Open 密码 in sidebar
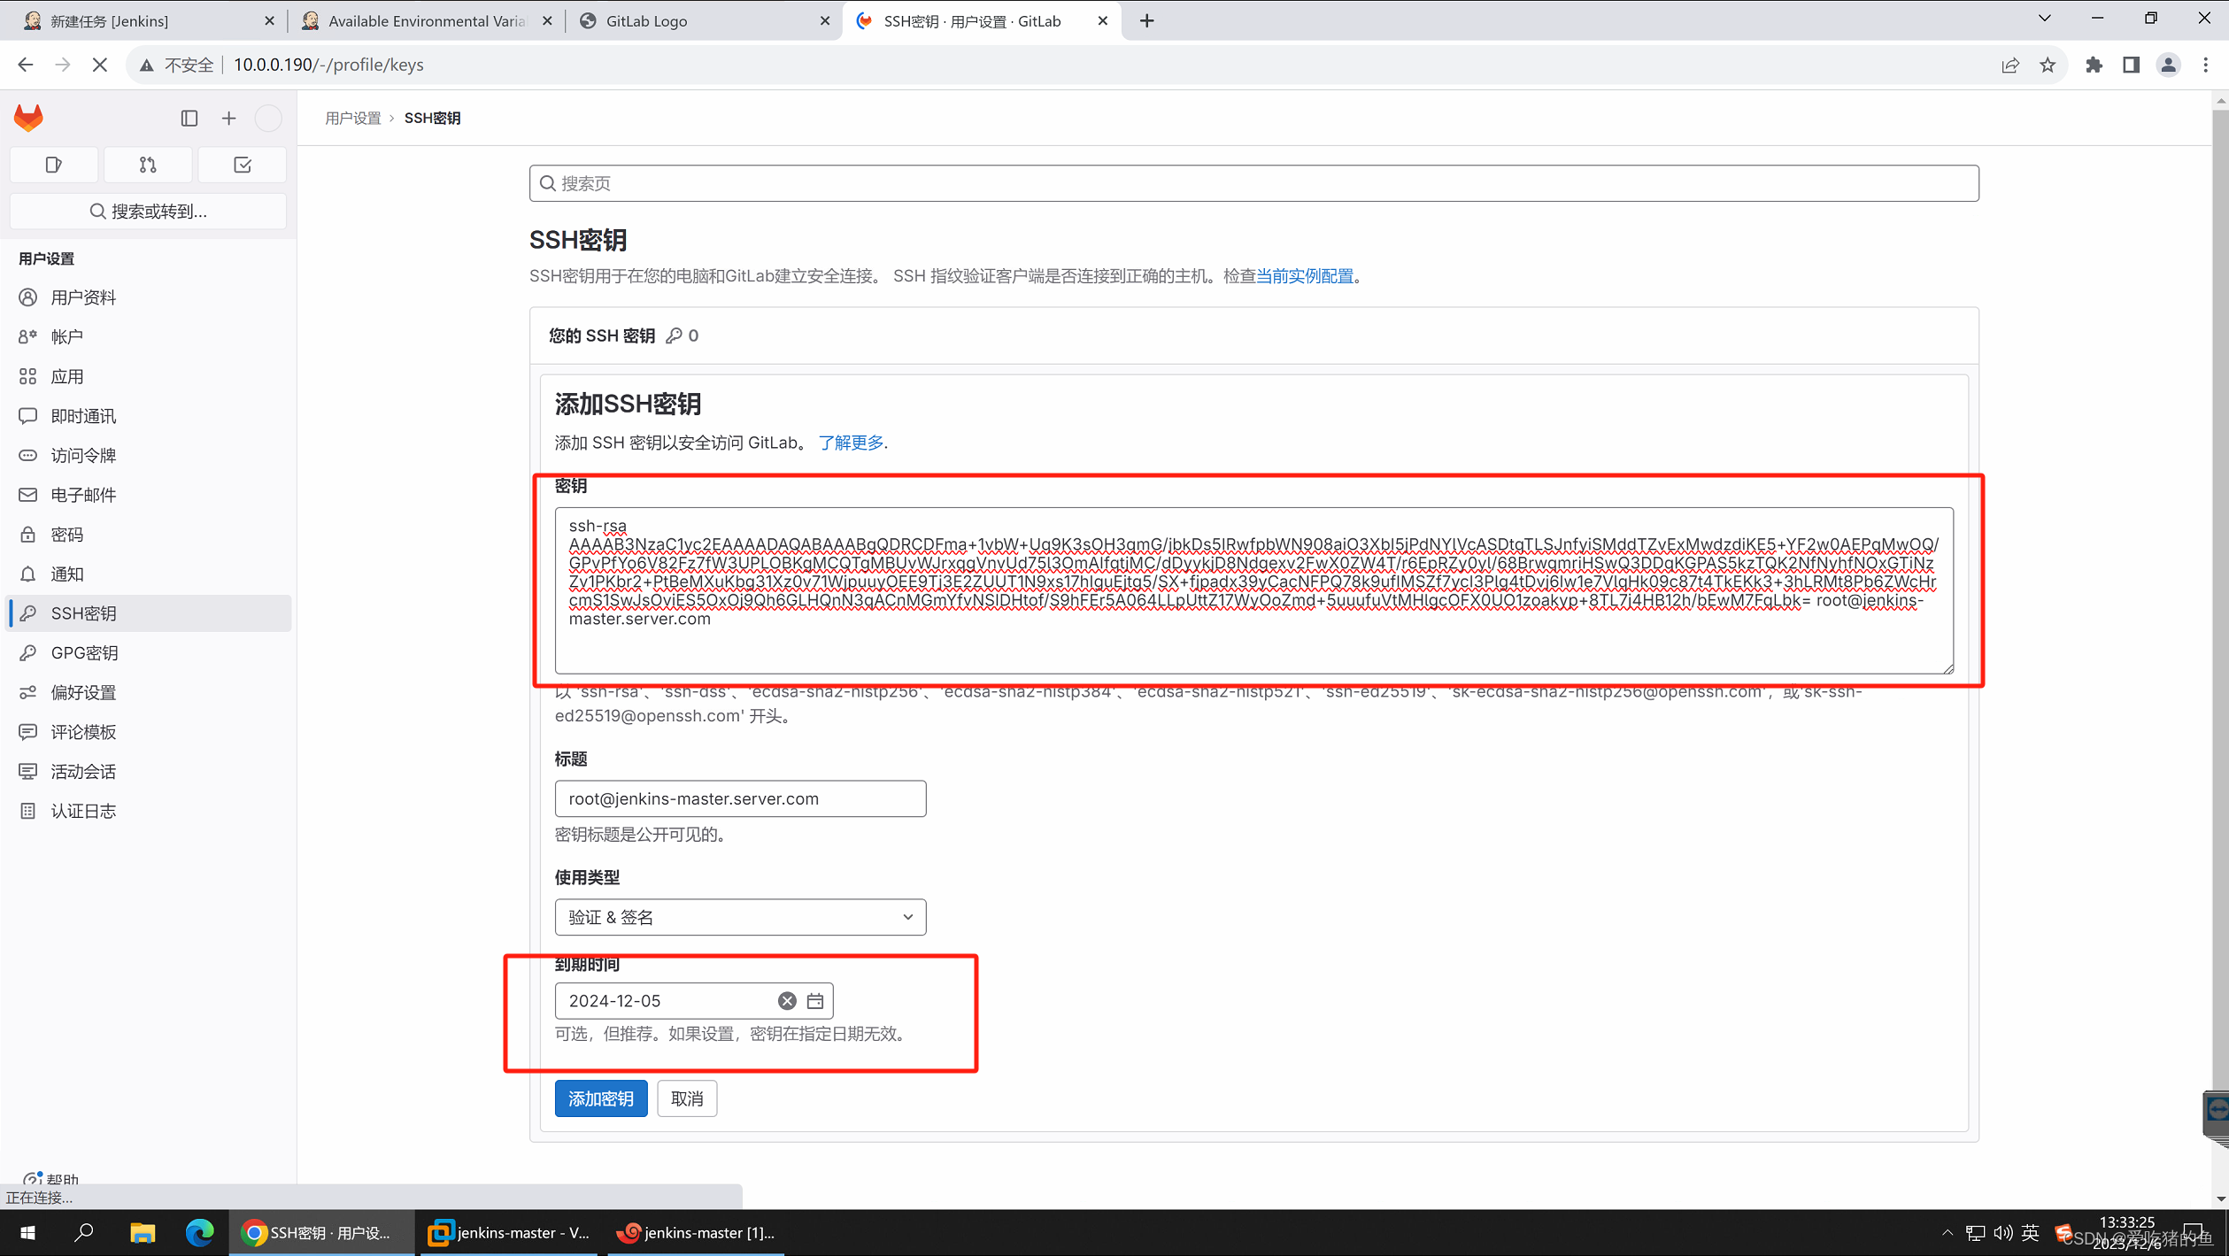 150,535
